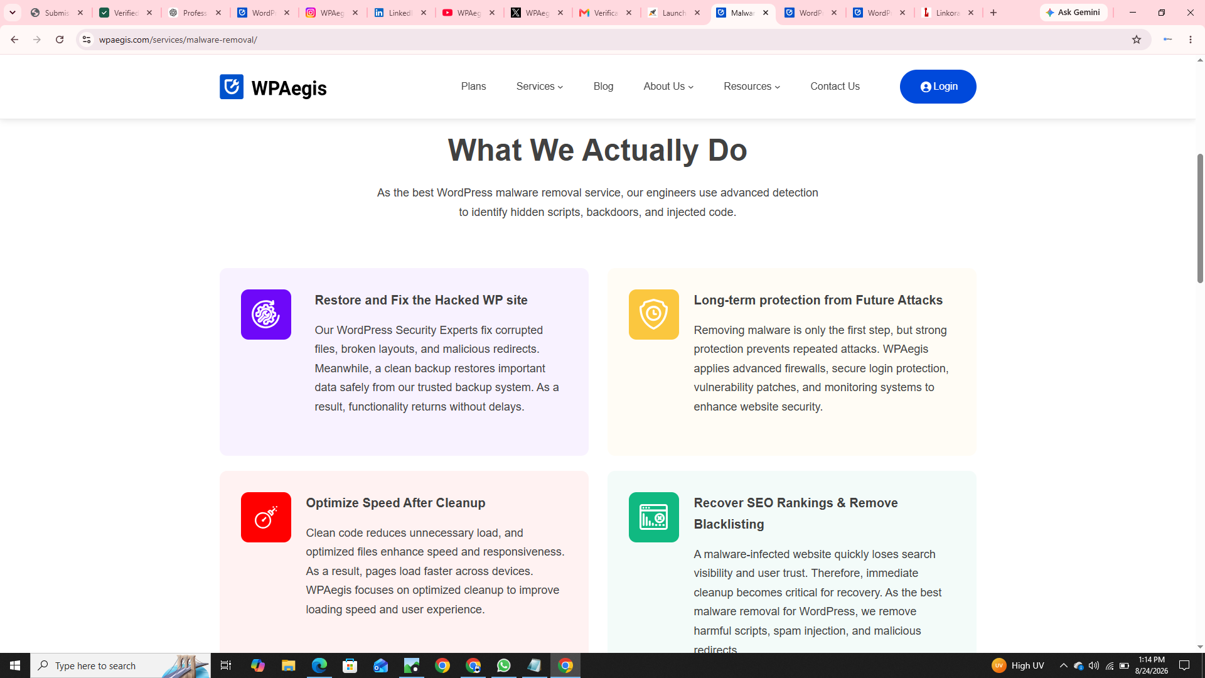Image resolution: width=1205 pixels, height=678 pixels.
Task: Switch to the Verification Gmail tab
Action: [x=606, y=13]
